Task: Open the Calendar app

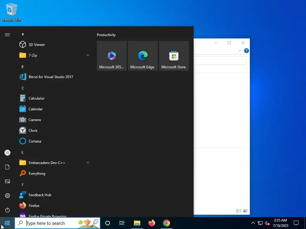Action: [55, 109]
